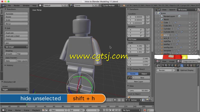Jump to the timeline end frame
This screenshot has width=200, height=112.
(x=119, y=110)
